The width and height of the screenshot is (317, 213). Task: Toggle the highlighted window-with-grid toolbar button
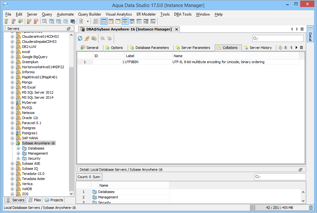(104, 21)
